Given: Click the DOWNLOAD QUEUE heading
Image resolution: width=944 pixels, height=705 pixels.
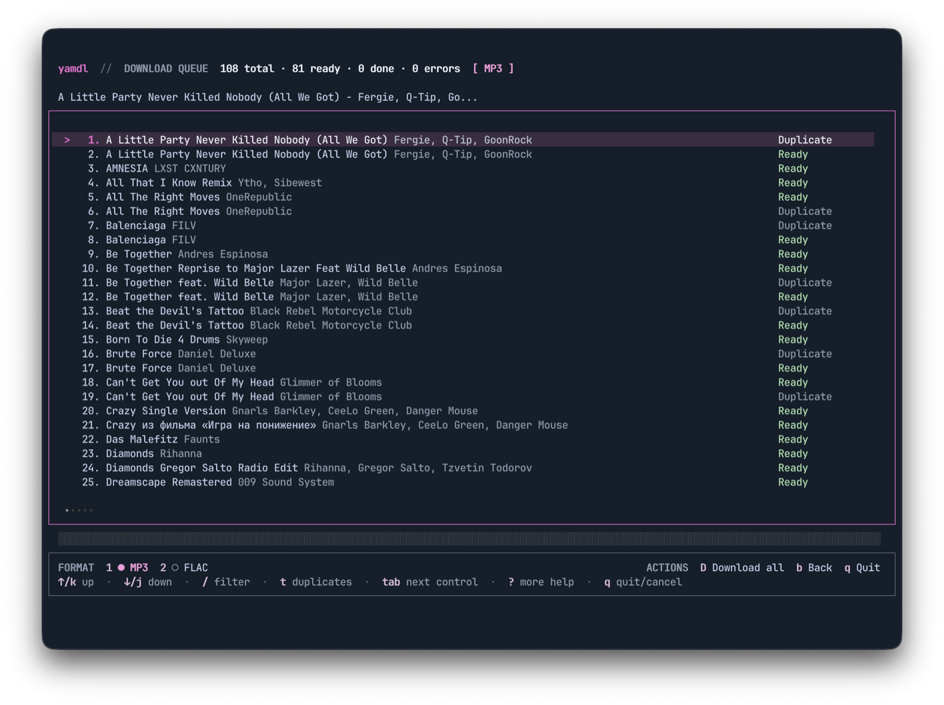Looking at the screenshot, I should tap(166, 68).
